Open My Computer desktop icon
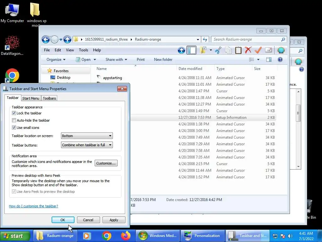 coord(12,13)
